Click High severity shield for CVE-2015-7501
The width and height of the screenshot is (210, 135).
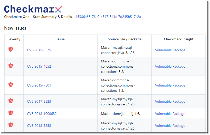(x=10, y=85)
